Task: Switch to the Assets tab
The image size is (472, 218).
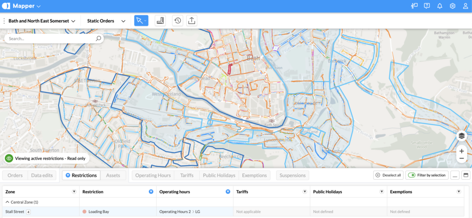Action: [113, 175]
